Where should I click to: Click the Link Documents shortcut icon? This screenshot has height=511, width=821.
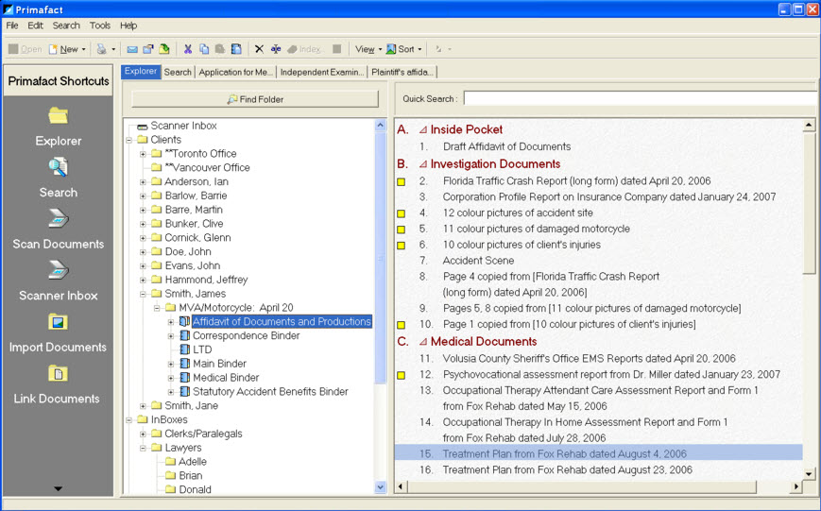tap(59, 373)
